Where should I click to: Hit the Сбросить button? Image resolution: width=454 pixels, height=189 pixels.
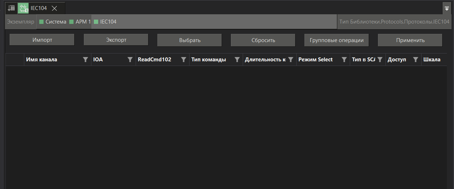(x=263, y=40)
